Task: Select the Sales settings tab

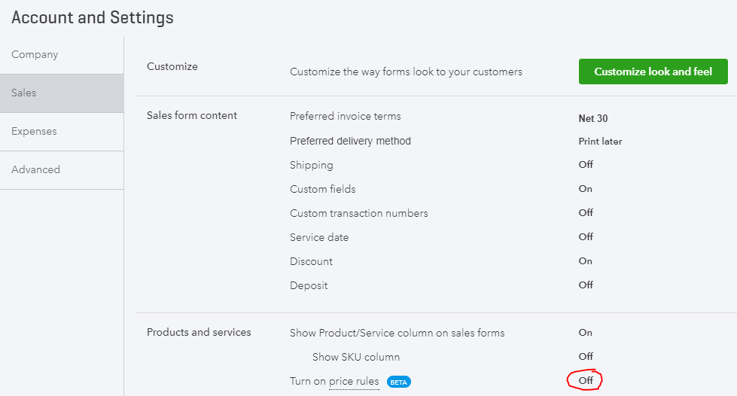Action: click(62, 93)
